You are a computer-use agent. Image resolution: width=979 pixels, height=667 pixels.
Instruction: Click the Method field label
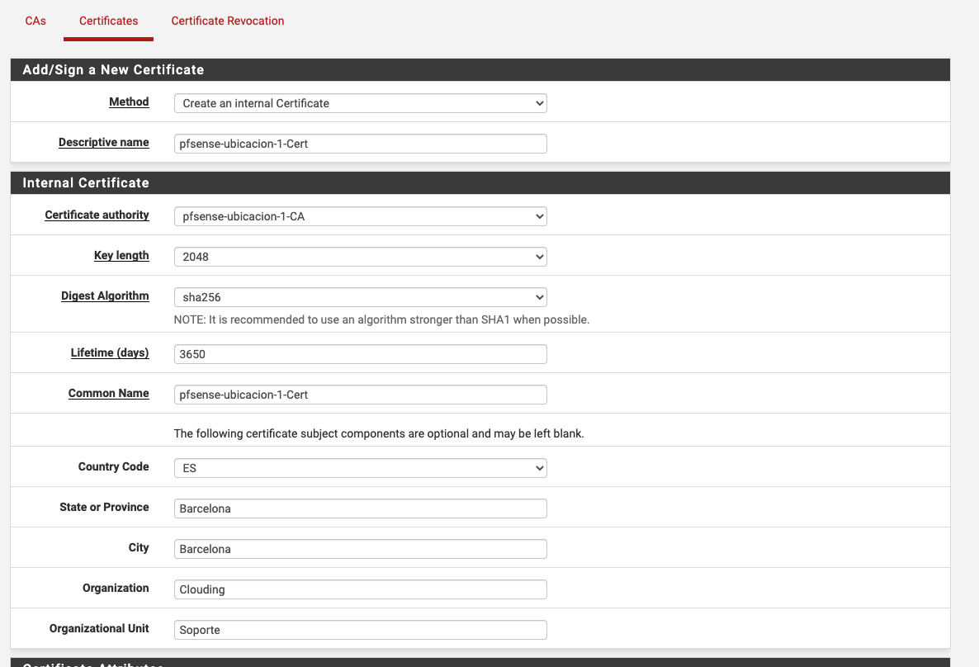point(129,102)
